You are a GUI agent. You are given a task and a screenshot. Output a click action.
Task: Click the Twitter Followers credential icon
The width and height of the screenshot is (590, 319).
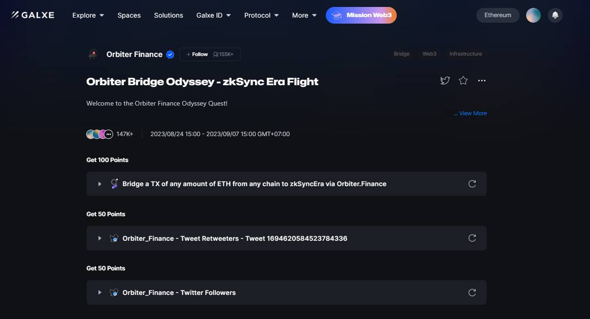[x=114, y=293]
